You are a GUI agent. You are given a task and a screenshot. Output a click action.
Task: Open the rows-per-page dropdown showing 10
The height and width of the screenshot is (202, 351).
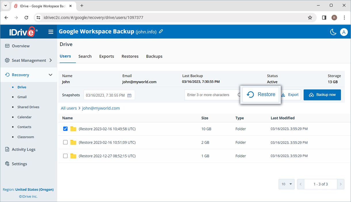coord(286,184)
